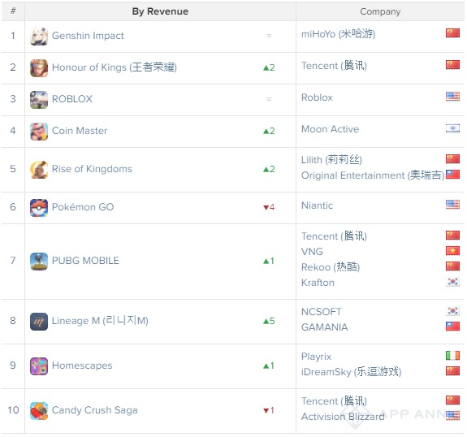Click the Honour of Kings app icon
Screen dimensions: 467x437
point(39,68)
